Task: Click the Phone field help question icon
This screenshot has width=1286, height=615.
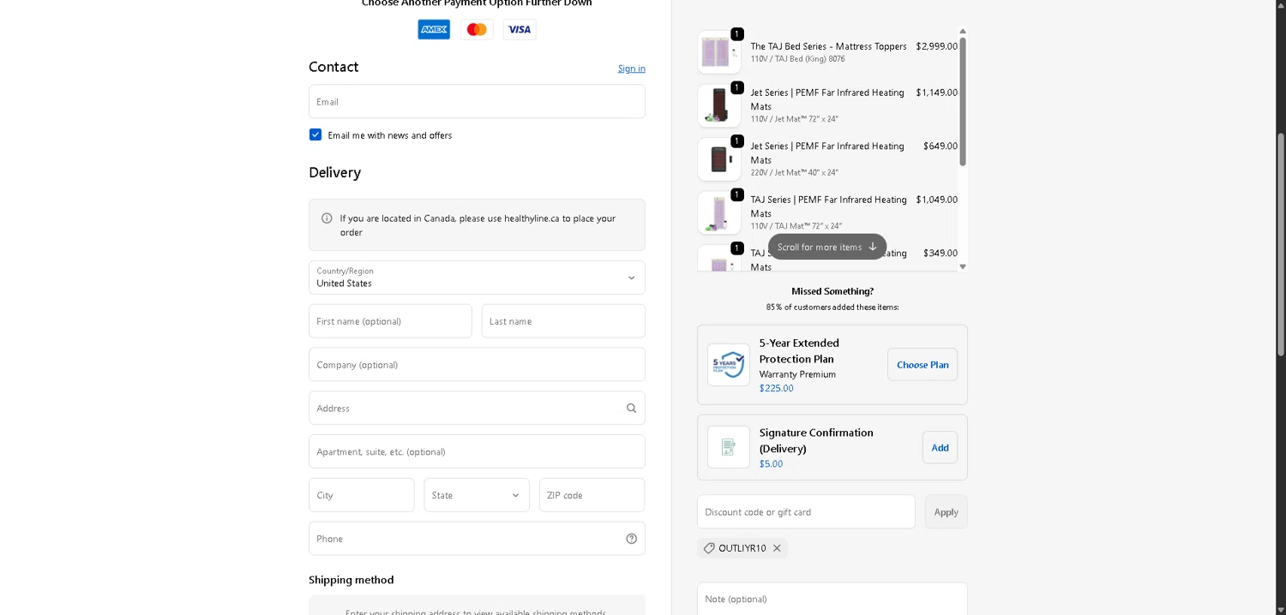Action: tap(631, 539)
